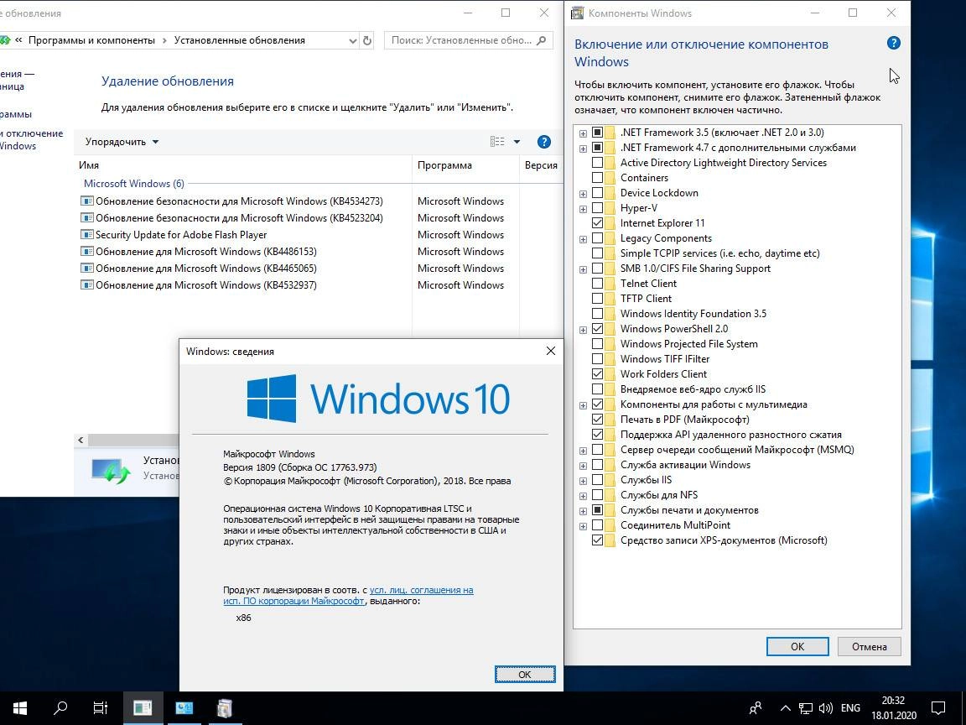Image resolution: width=966 pixels, height=725 pixels.
Task: Click search magnifier in updates search box
Action: coord(541,40)
